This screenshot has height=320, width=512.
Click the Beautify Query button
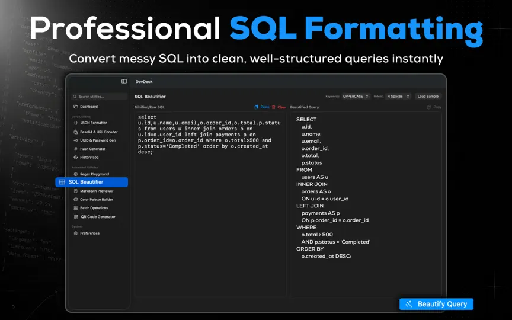(x=436, y=304)
